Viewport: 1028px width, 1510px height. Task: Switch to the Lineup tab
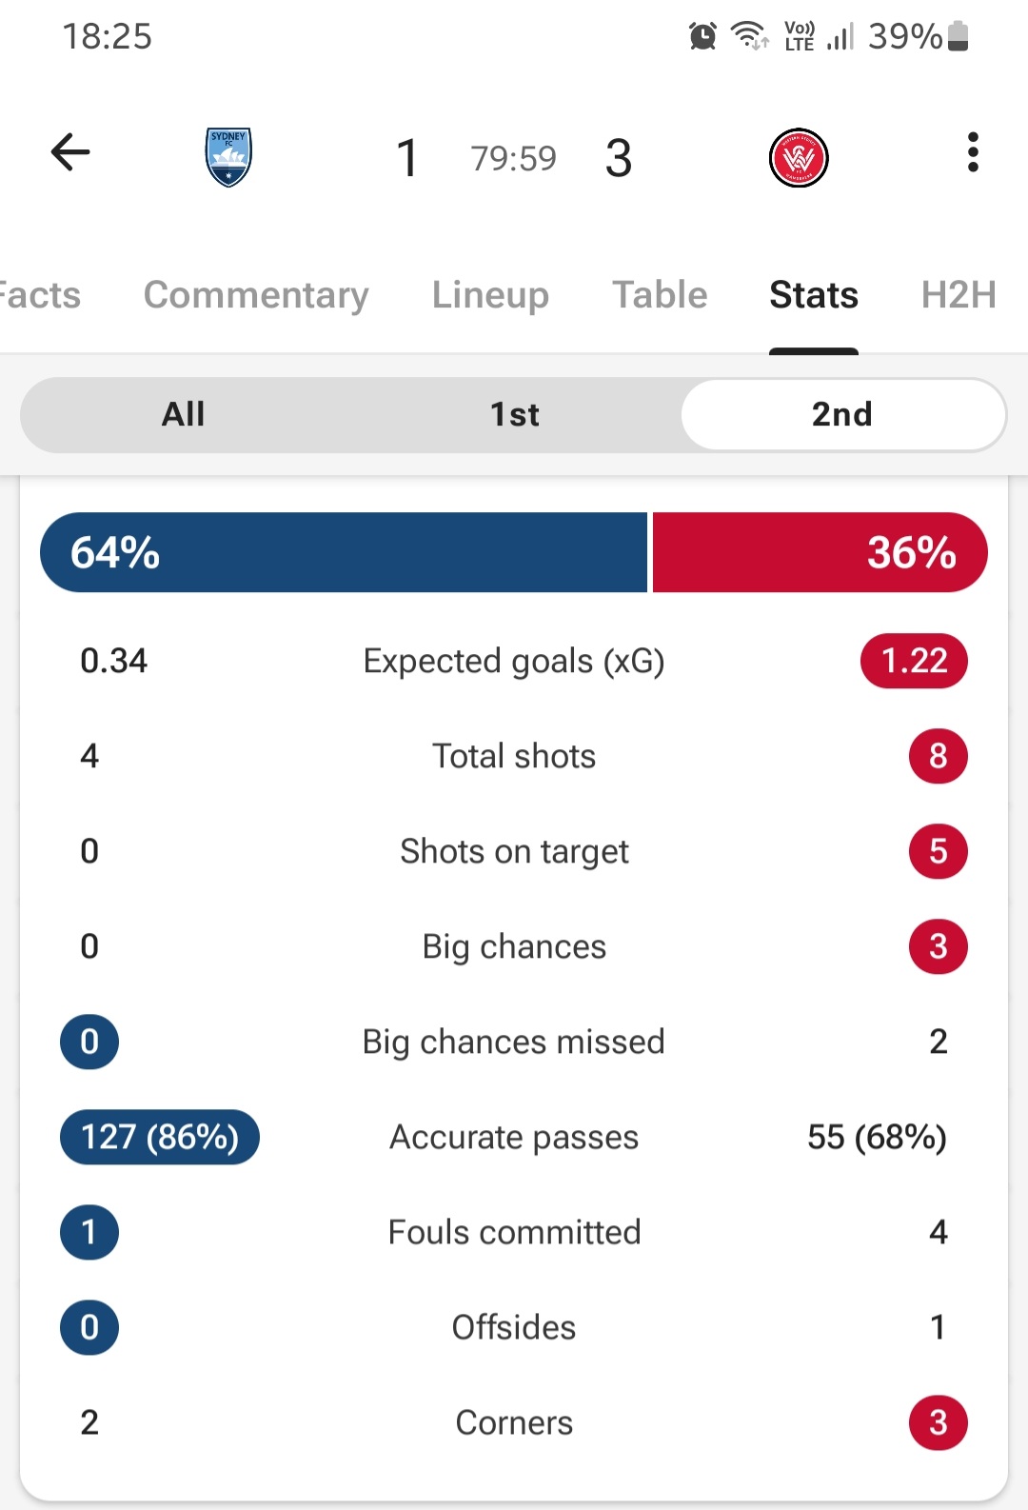490,295
